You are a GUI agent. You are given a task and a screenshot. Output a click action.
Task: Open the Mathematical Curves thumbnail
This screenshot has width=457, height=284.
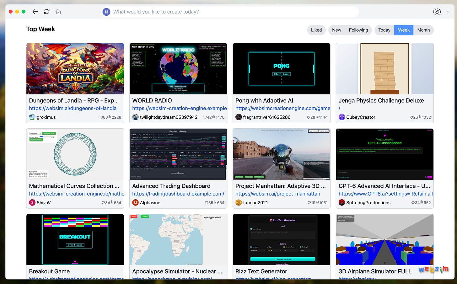pos(75,154)
